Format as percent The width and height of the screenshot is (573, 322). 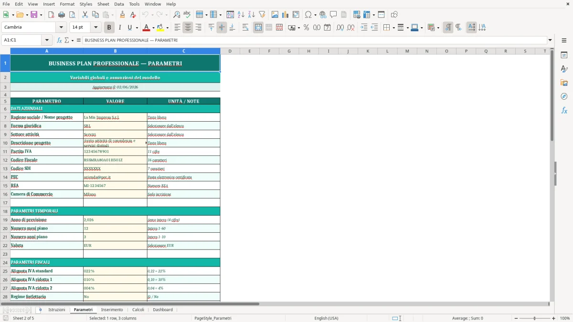point(307,28)
